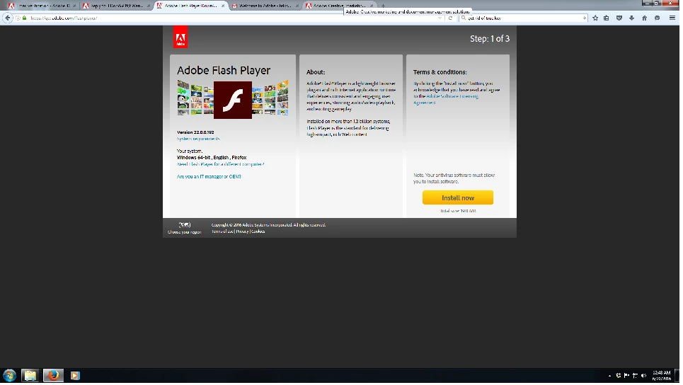Click 'Windows 64-bit, English, Firefox' system text

click(212, 158)
